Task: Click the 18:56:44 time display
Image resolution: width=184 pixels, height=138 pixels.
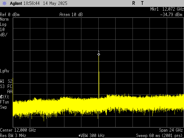Action: [x=31, y=3]
